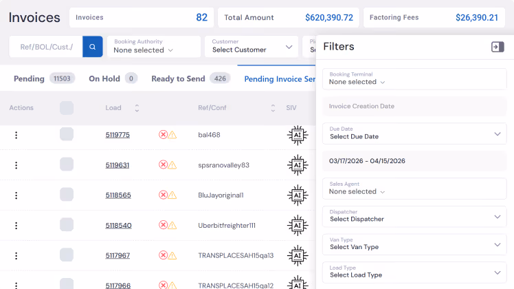Open the Booking Authority dropdown
Screen dimensions: 514x289
click(x=154, y=47)
